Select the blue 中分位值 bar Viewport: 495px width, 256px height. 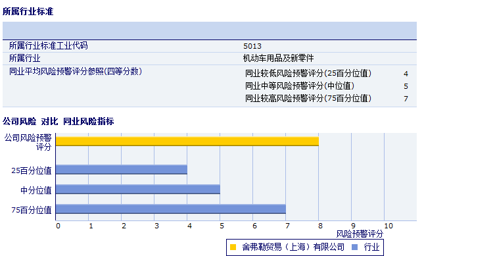(138, 189)
